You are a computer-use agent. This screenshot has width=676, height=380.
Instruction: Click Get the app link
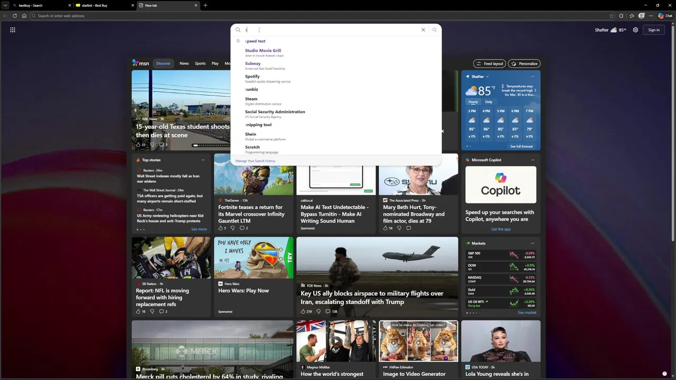501,229
